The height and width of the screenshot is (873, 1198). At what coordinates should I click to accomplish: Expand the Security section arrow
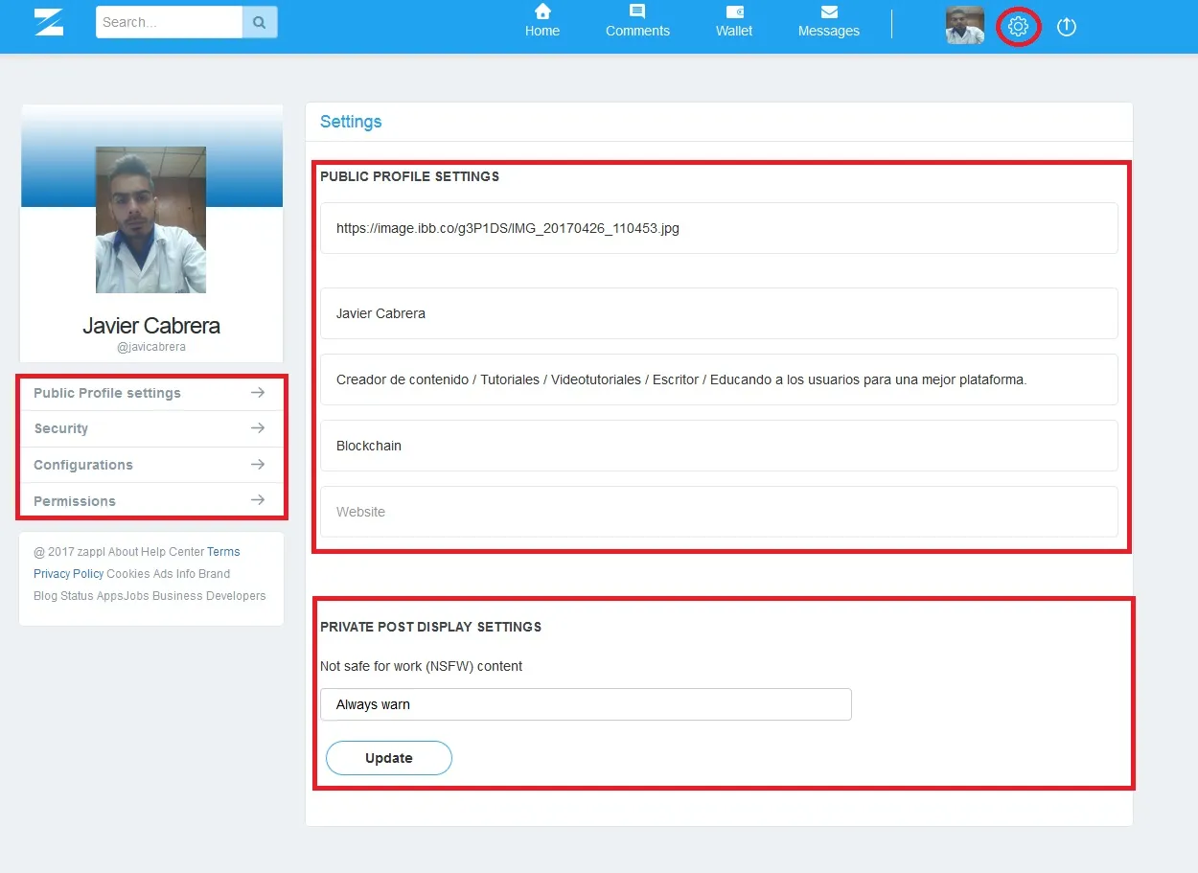coord(257,428)
